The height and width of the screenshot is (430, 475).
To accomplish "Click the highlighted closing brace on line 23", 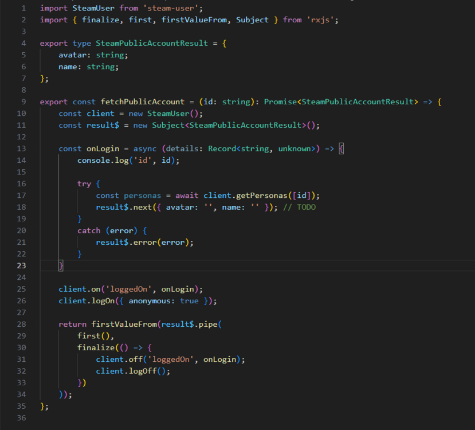I will click(x=61, y=265).
